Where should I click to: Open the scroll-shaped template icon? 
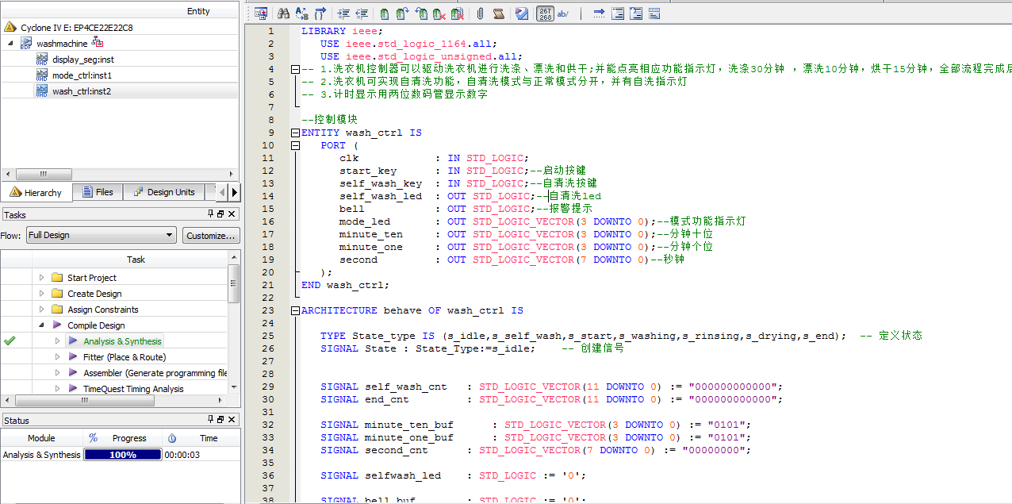(499, 13)
